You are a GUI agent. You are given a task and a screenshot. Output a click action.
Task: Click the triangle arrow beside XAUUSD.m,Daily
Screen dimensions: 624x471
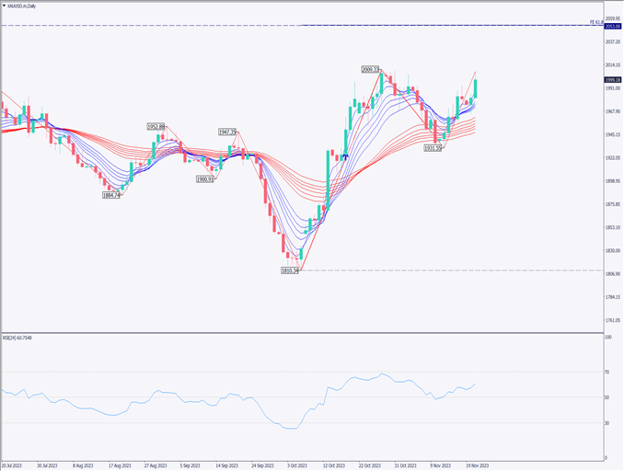pyautogui.click(x=4, y=5)
